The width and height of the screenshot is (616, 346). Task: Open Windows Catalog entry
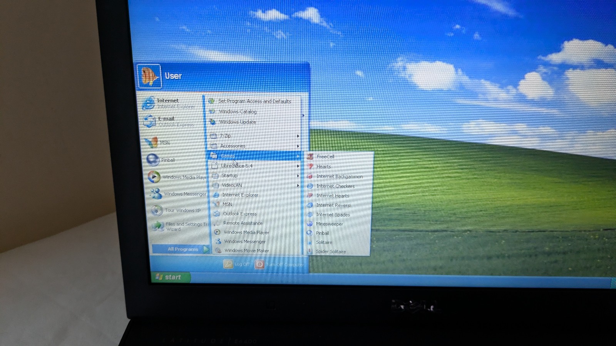tap(254, 111)
